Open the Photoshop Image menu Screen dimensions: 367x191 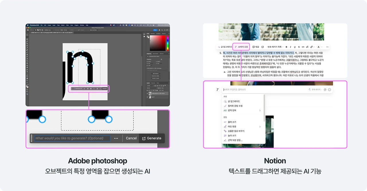[49, 25]
